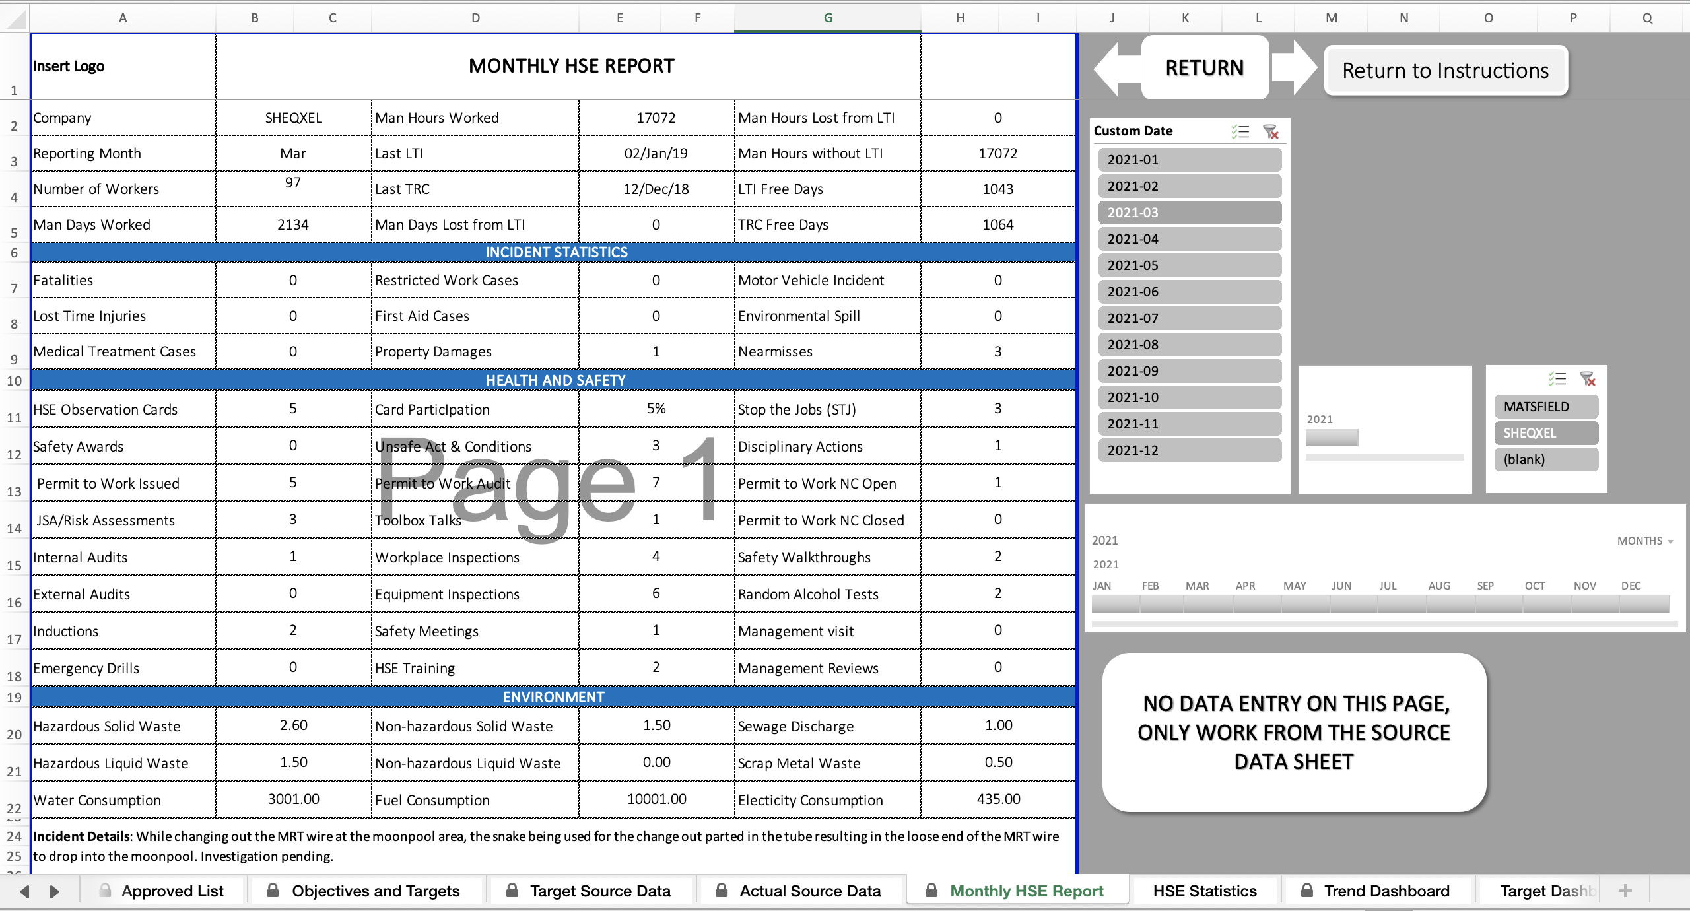This screenshot has width=1690, height=911.
Task: Select 2021-06 in Custom Date slicer
Action: coord(1190,292)
